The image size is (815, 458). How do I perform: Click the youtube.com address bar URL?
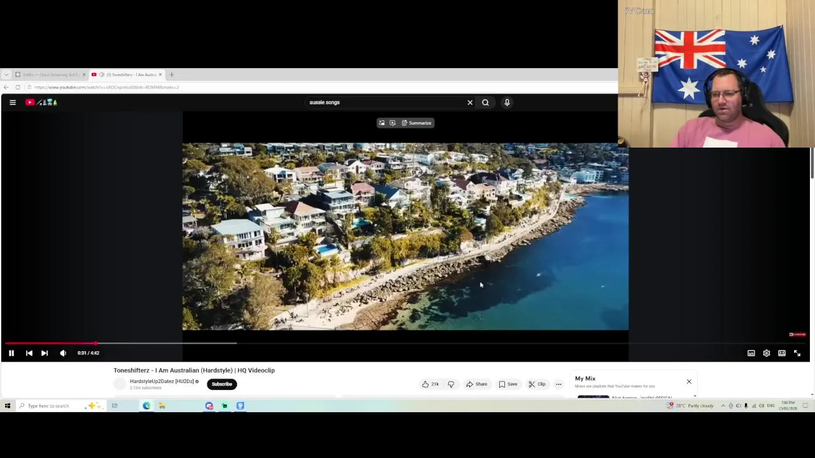point(107,87)
